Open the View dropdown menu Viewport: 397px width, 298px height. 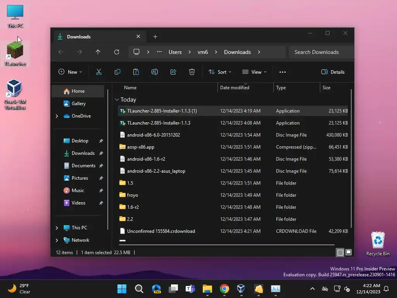click(254, 72)
